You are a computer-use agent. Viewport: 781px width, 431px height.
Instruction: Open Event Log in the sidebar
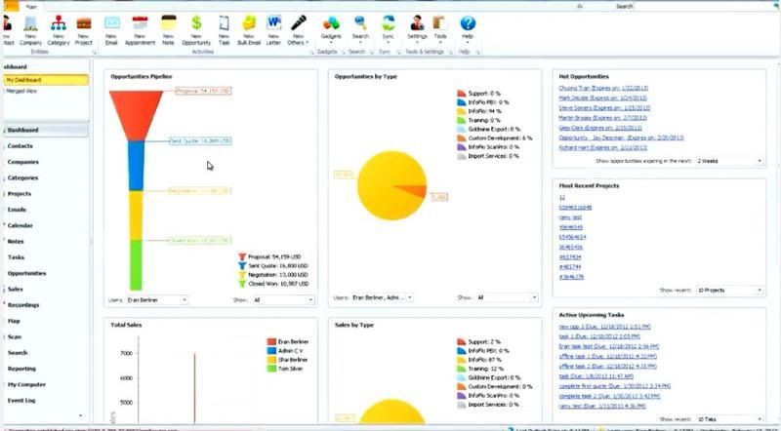point(21,401)
